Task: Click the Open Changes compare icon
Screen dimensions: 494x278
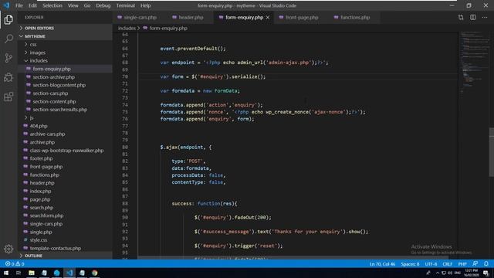Action: click(x=461, y=17)
